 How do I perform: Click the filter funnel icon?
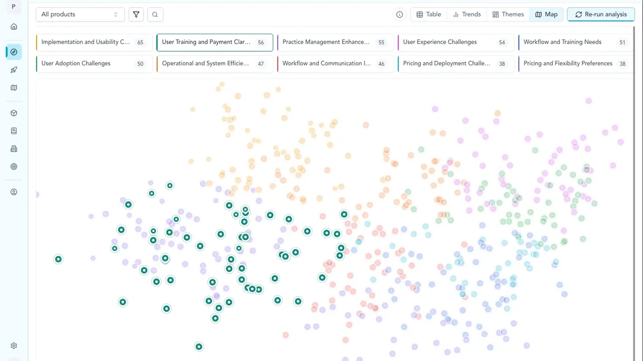pos(136,14)
